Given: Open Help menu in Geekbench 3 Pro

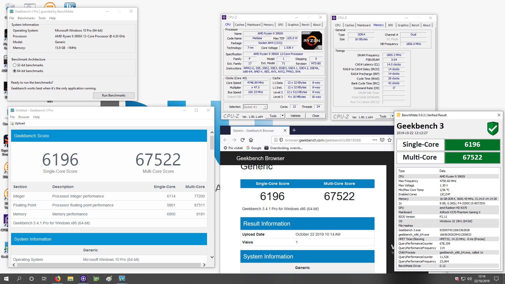Looking at the screenshot, I should (52, 18).
